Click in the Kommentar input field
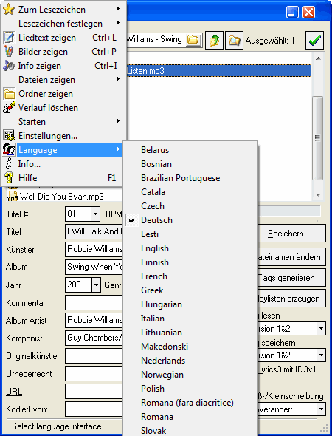 [x=94, y=302]
